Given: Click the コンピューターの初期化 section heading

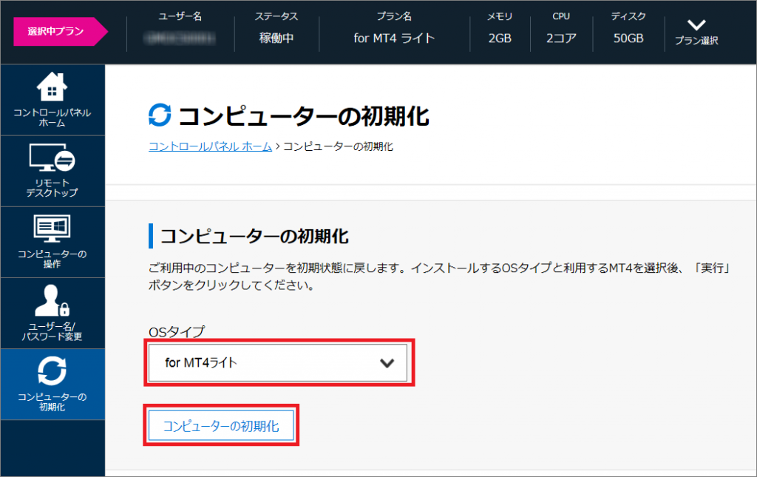Looking at the screenshot, I should [x=254, y=236].
